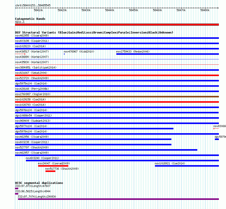This screenshot has width=226, height=209.
Task: Click the nsv462955 (Itsara2009) variant label
Action: click(32, 36)
